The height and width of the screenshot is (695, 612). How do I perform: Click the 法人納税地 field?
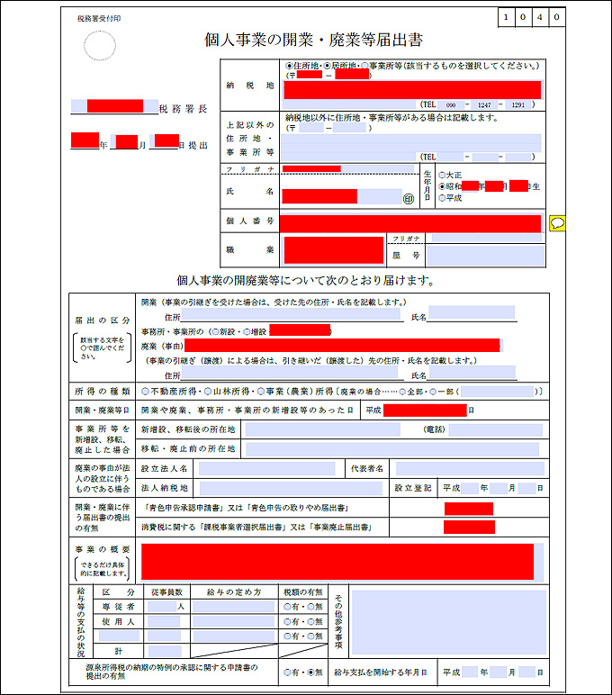point(291,489)
